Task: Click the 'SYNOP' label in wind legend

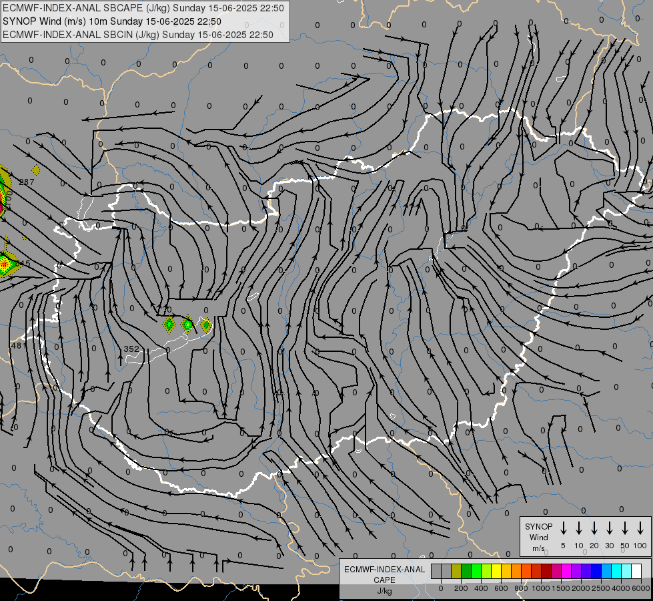Action: [x=538, y=526]
